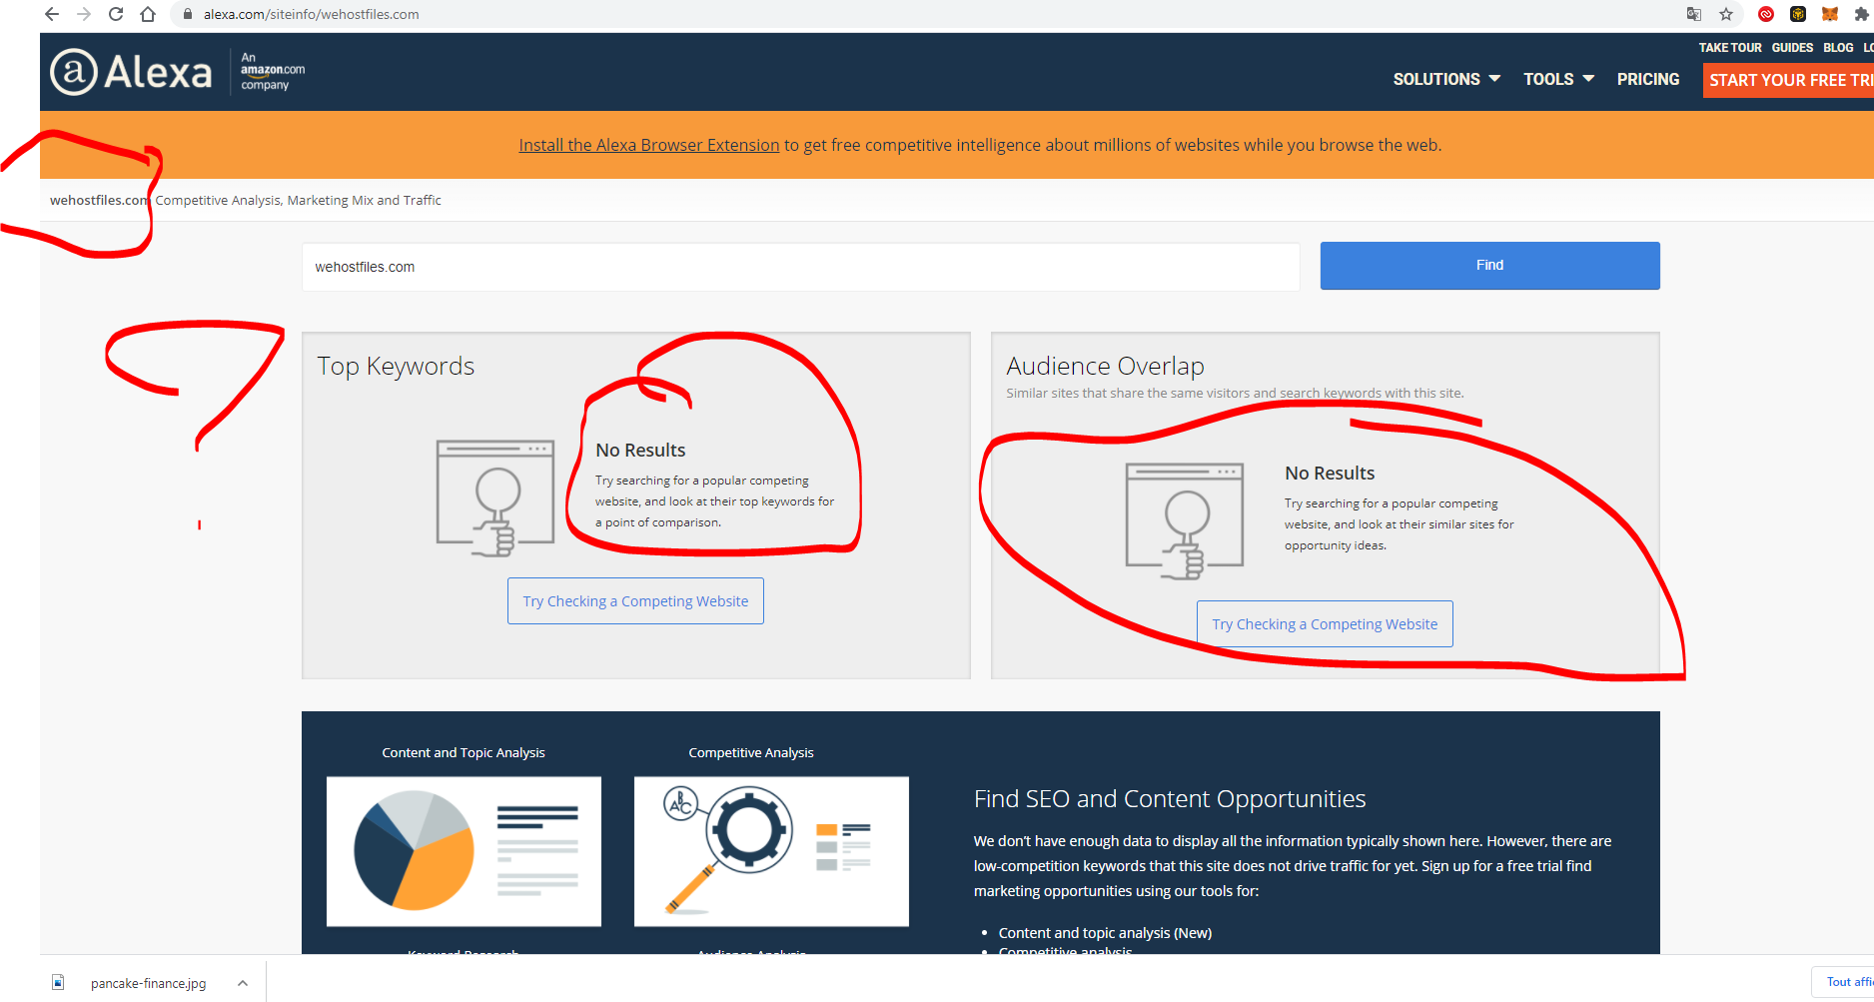The width and height of the screenshot is (1874, 1002).
Task: Click Start Your Free Trial button
Action: (1788, 80)
